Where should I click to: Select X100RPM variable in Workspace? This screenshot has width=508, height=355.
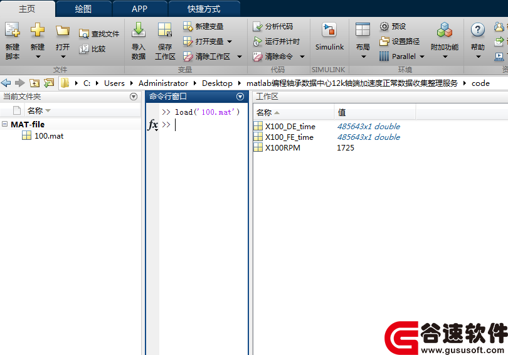click(x=282, y=147)
